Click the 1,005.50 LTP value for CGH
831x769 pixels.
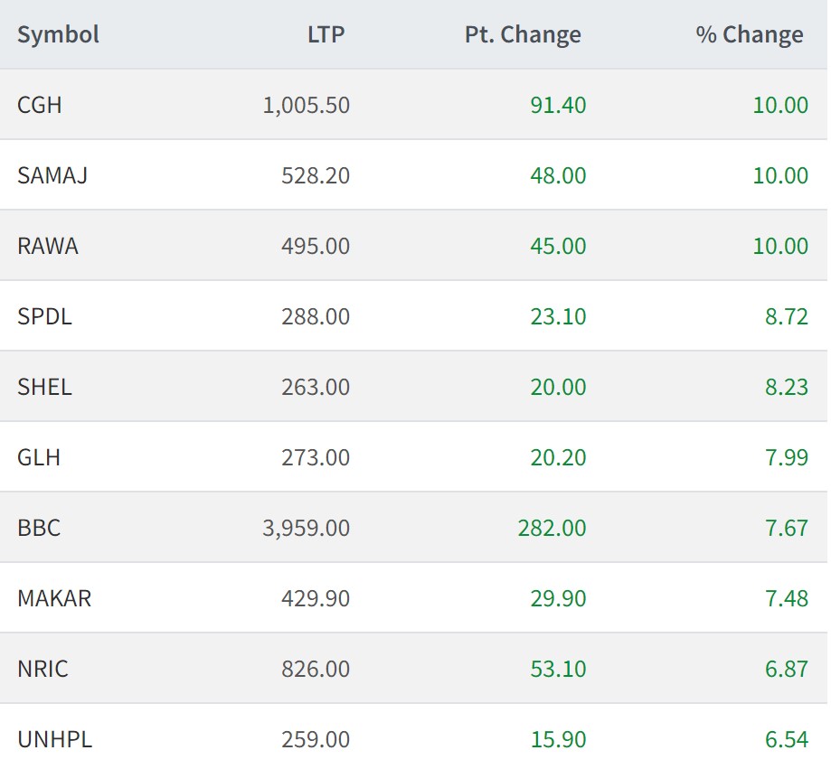[306, 105]
